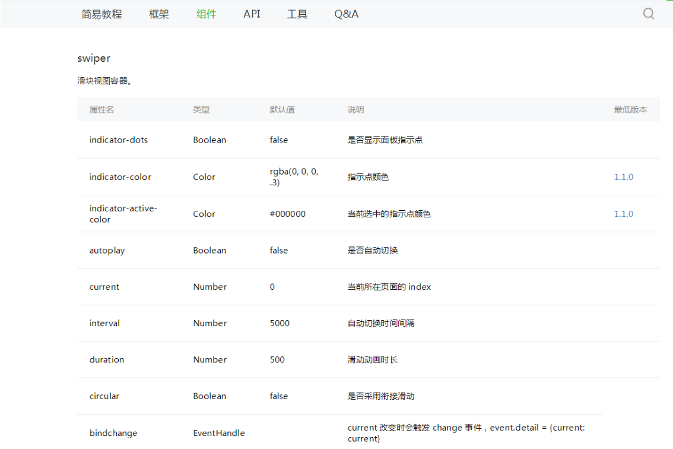Click the 500 default value for duration
This screenshot has height=449, width=673.
(x=277, y=360)
